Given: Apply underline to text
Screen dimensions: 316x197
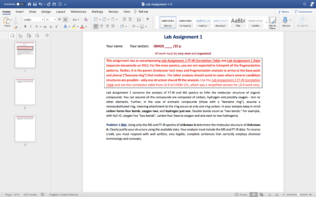Looking at the screenshot, I should (36, 26).
